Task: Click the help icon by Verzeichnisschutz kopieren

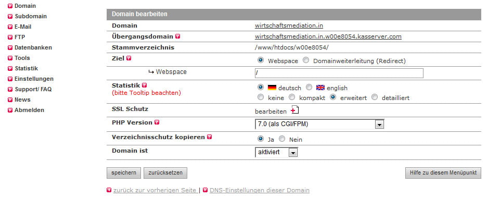Action: click(x=210, y=137)
